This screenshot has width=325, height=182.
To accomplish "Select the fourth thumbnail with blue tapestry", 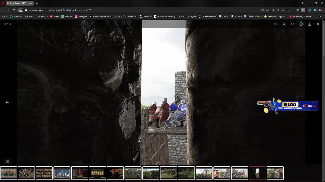I will point(62,173).
